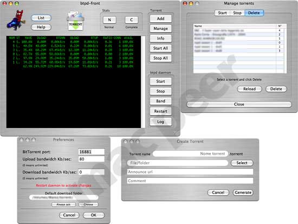
Task: Switch to Start tab in Manage torrents
Action: coord(222,13)
